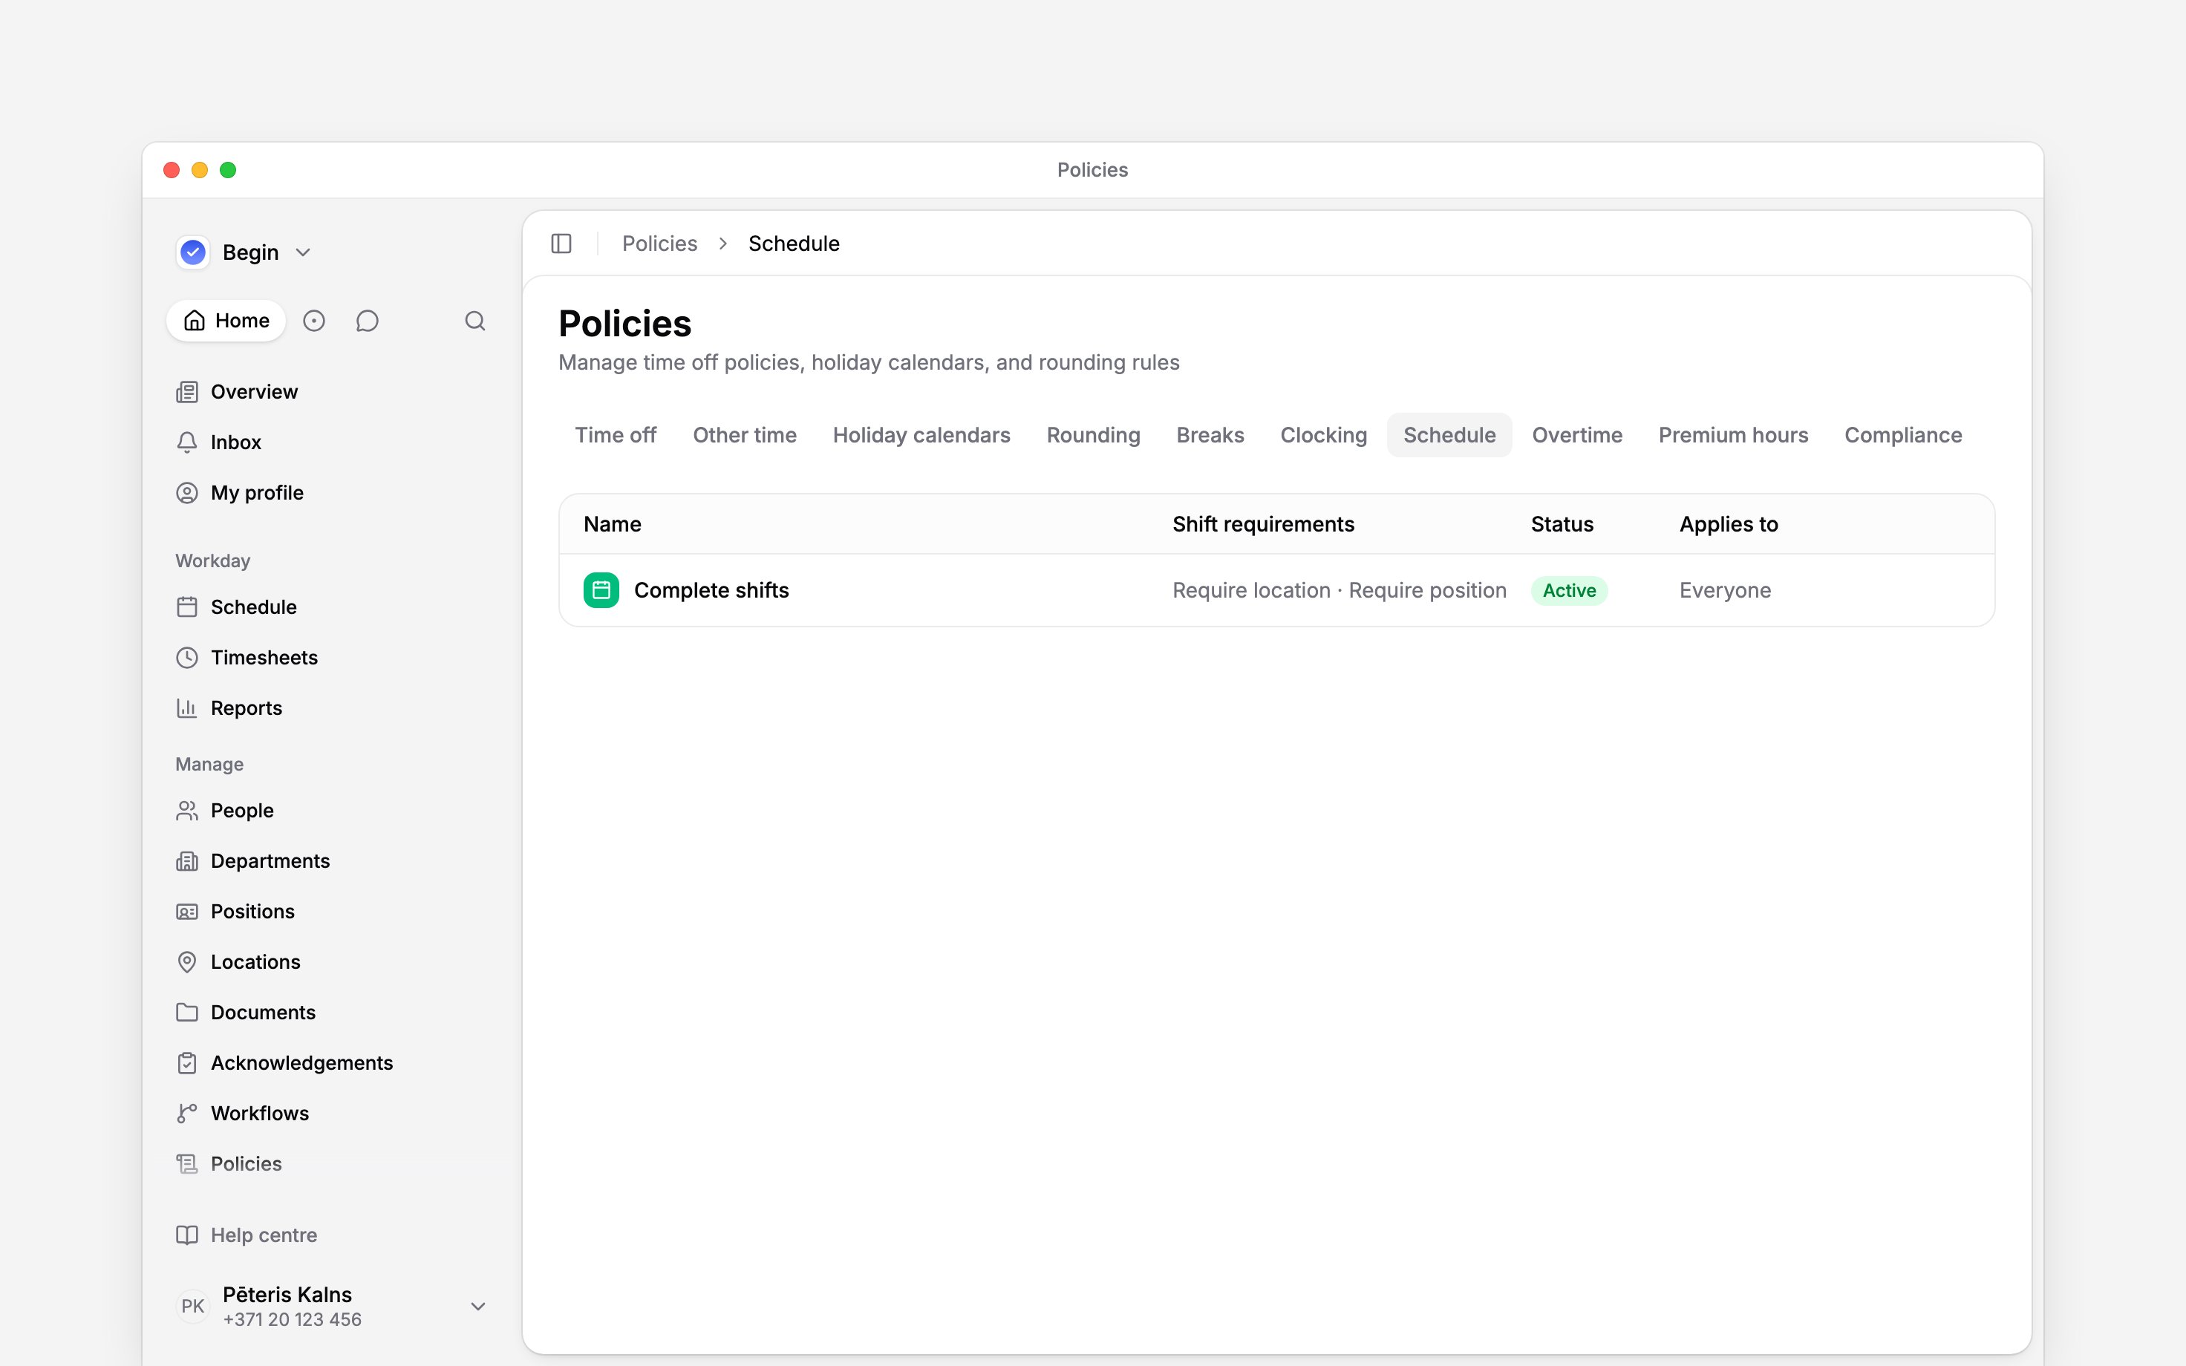Switch to the Compliance tab
Screen dimensions: 2186x1366
pos(1903,436)
